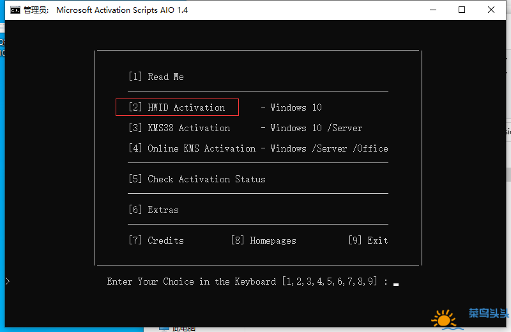Click the window title 'Microsoft Activation Scripts AIO 1.4'

[x=122, y=10]
